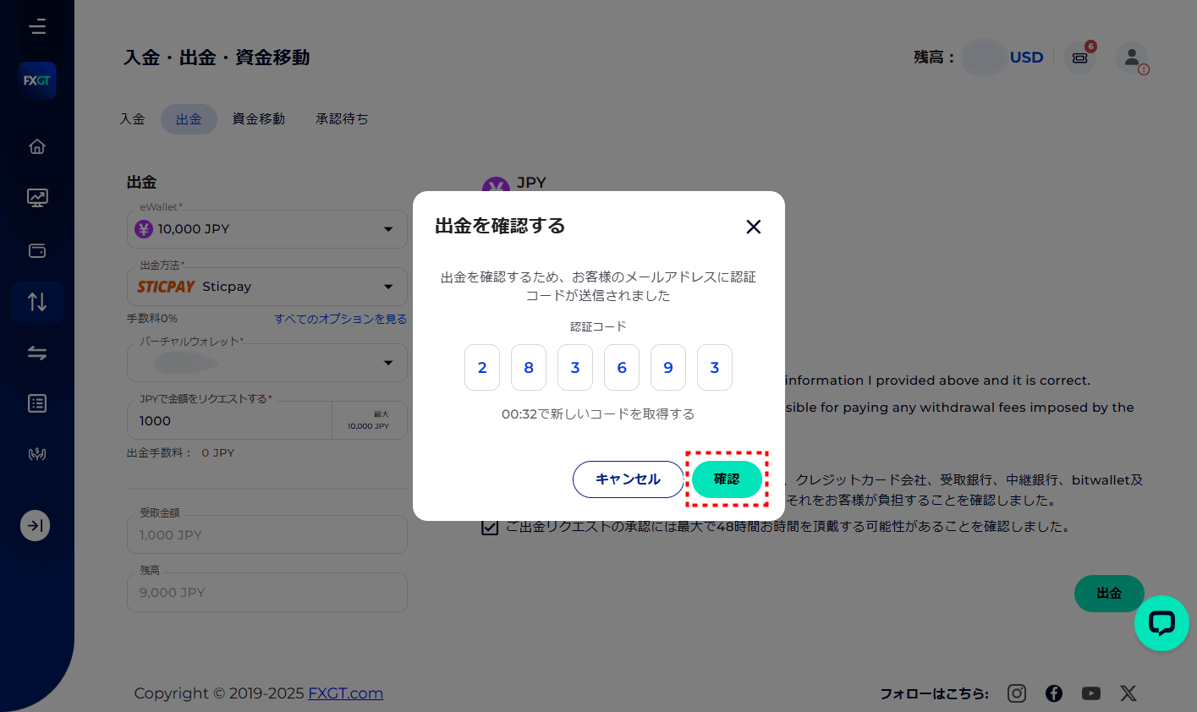Click the 出金手数料： 0 JPY text

point(181,453)
